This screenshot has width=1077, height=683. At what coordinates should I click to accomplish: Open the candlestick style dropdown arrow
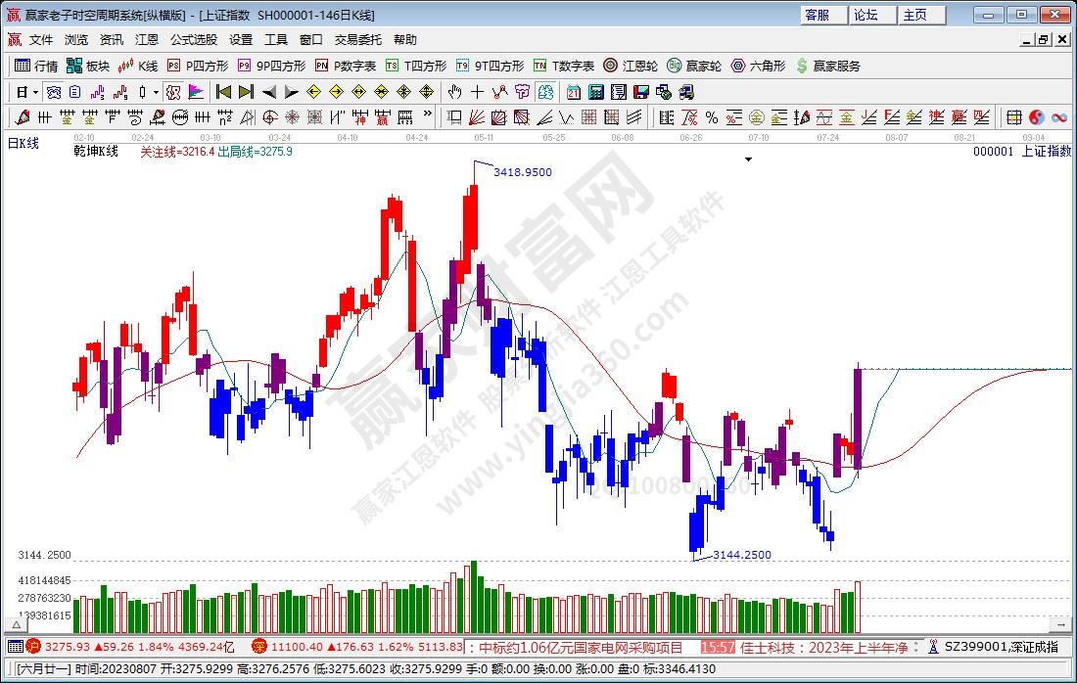tap(157, 92)
